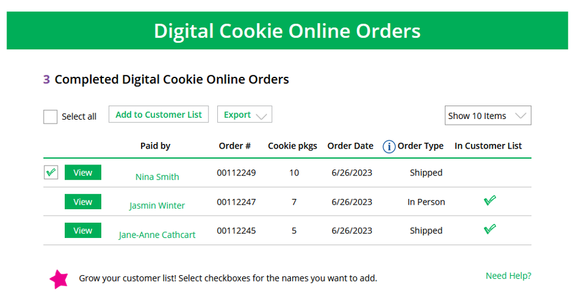
Task: Uncheck the Nina Smith order checkbox
Action: point(51,172)
